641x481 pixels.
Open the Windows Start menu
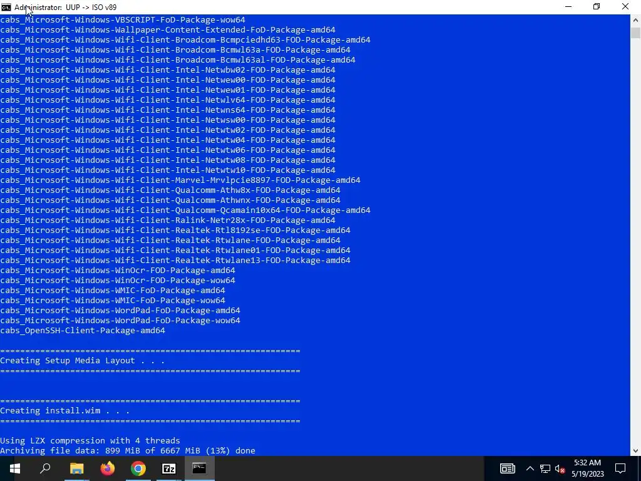pos(15,468)
